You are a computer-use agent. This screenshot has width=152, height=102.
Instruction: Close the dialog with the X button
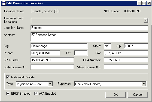click(x=149, y=3)
